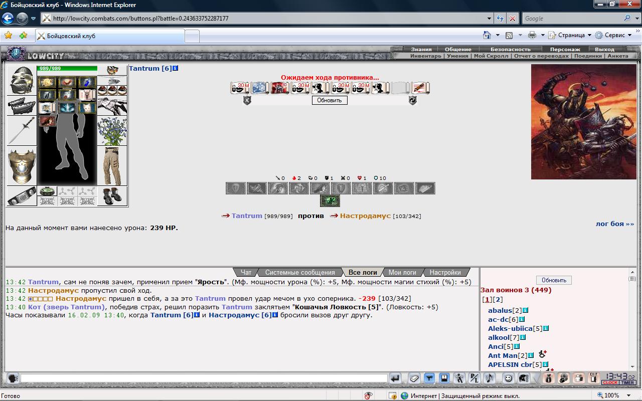The width and height of the screenshot is (642, 401).
Task: Open the Персонаж menu
Action: (x=565, y=49)
